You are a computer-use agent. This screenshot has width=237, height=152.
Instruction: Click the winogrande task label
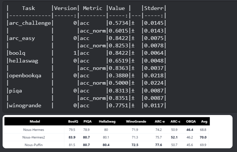pos(25,105)
